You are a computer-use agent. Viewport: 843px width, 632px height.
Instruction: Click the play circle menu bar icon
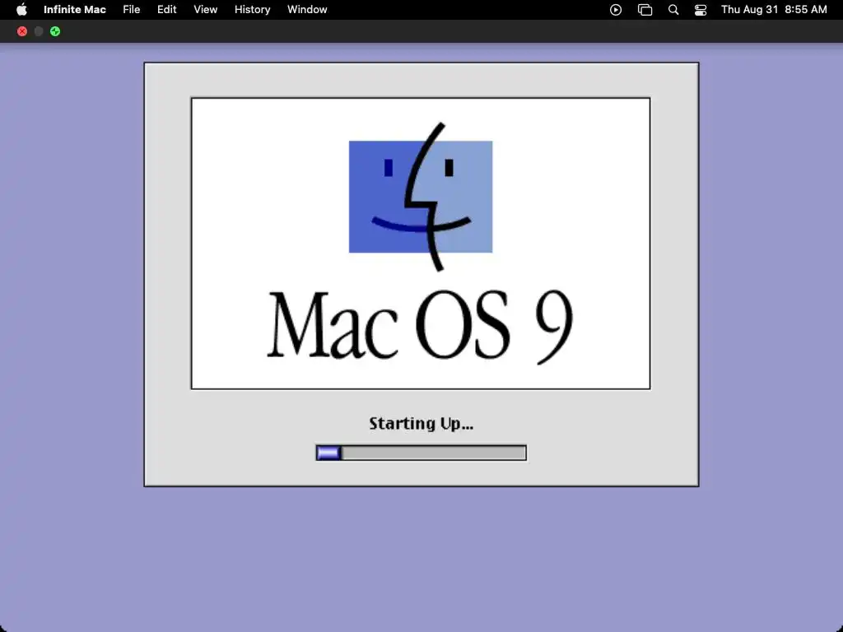pos(616,10)
